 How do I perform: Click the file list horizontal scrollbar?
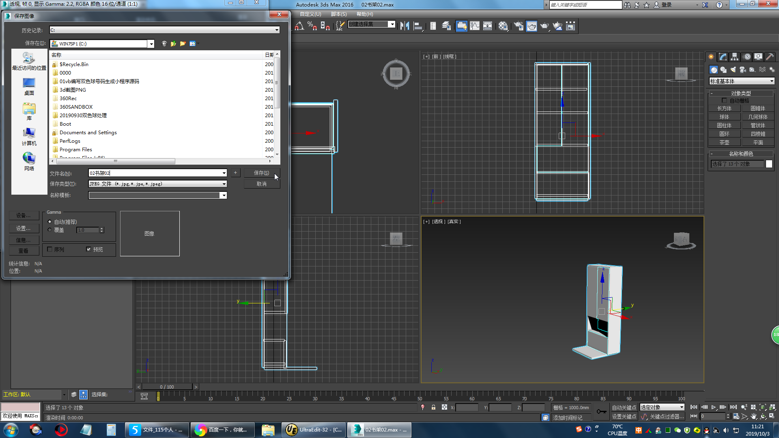pyautogui.click(x=116, y=161)
